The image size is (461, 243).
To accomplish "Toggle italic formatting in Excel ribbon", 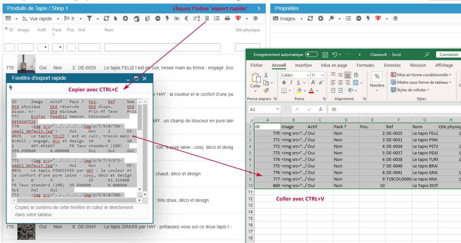I will pos(291,83).
